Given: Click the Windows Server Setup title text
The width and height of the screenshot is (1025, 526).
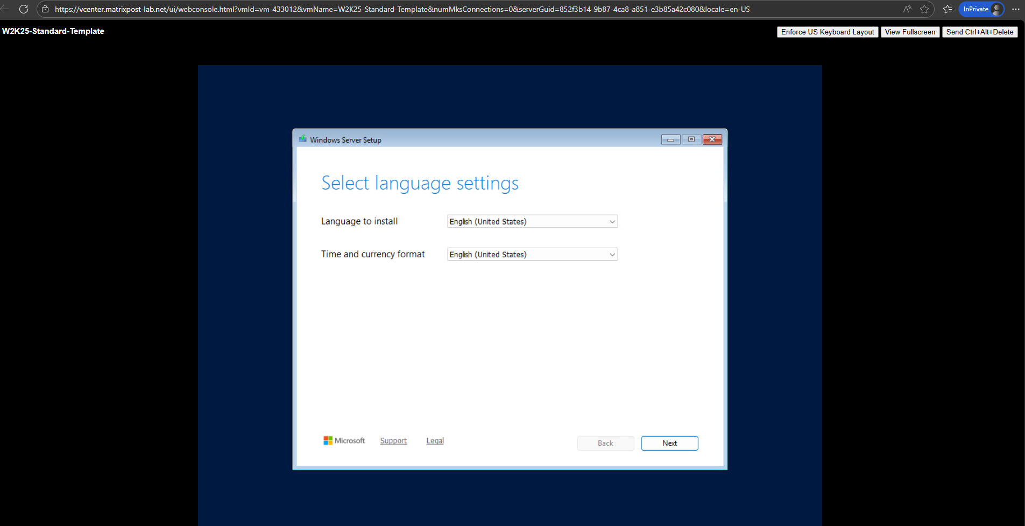Looking at the screenshot, I should click(x=345, y=140).
